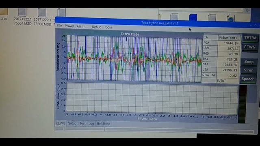The width and height of the screenshot is (260, 146).
Task: Click the EEWN Data chart area
Action: (152, 99)
